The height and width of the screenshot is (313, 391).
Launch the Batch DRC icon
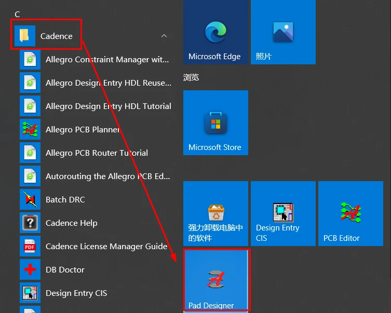click(30, 199)
